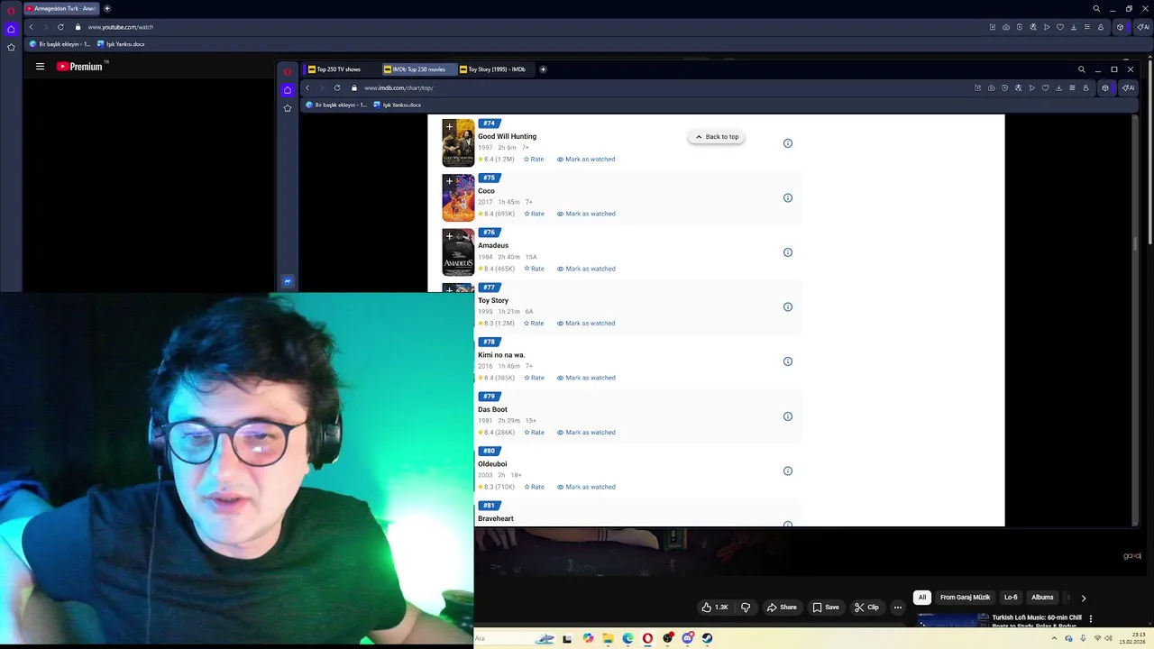Filter by From Garaj Müzik chip
Image resolution: width=1154 pixels, height=649 pixels.
click(x=965, y=598)
